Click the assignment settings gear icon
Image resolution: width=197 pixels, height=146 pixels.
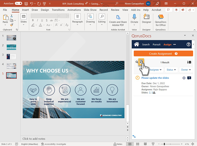coord(184,78)
